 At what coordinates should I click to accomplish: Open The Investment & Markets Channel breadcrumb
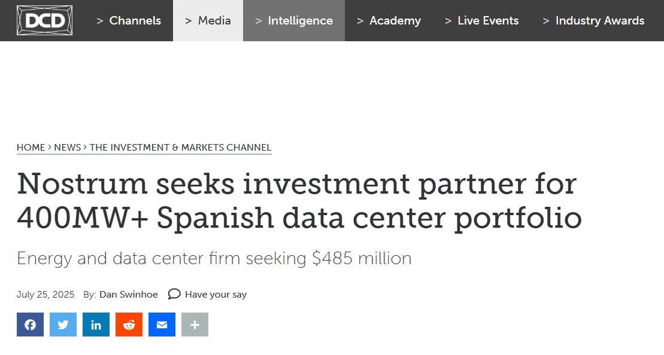click(180, 148)
